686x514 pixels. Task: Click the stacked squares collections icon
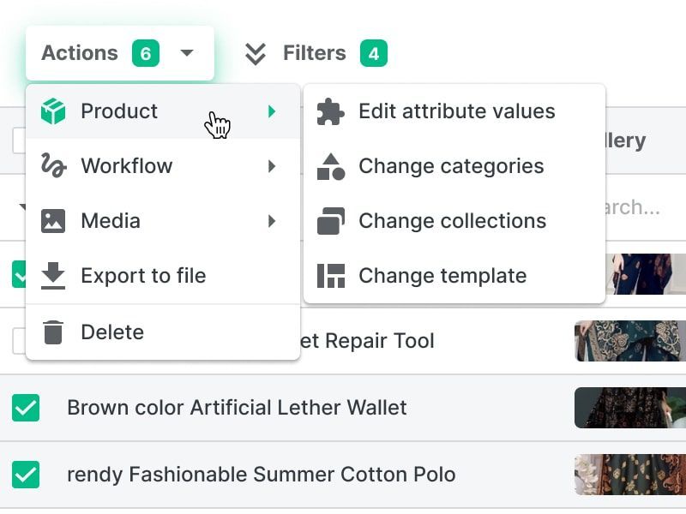click(331, 221)
